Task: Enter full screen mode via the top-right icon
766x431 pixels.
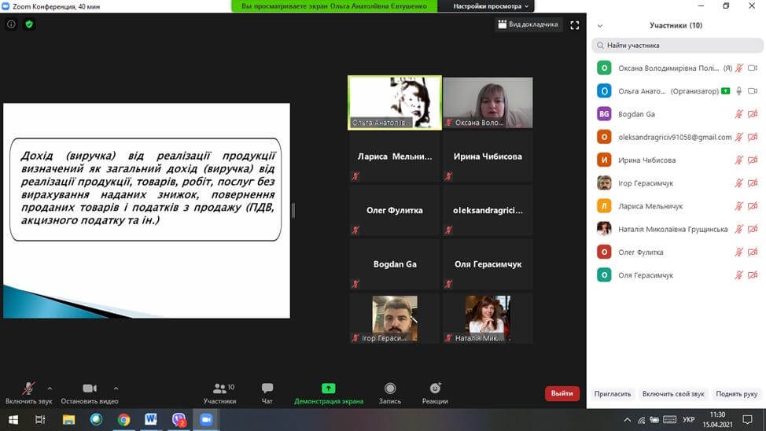Action: point(575,24)
